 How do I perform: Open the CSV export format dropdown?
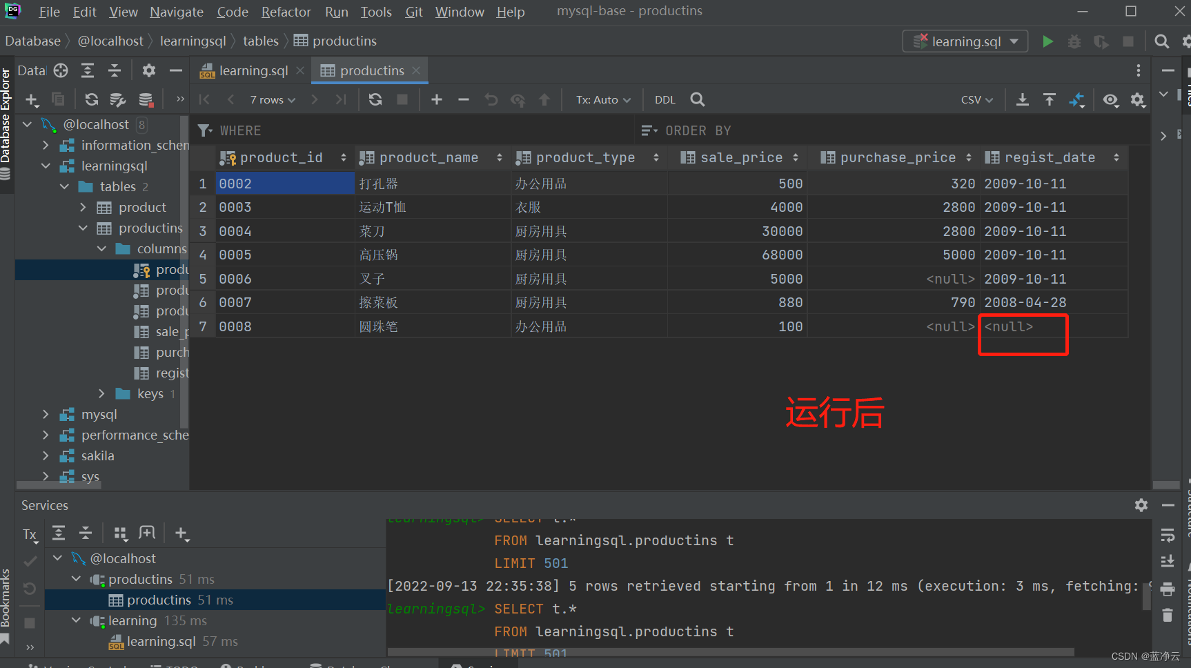[x=977, y=99]
